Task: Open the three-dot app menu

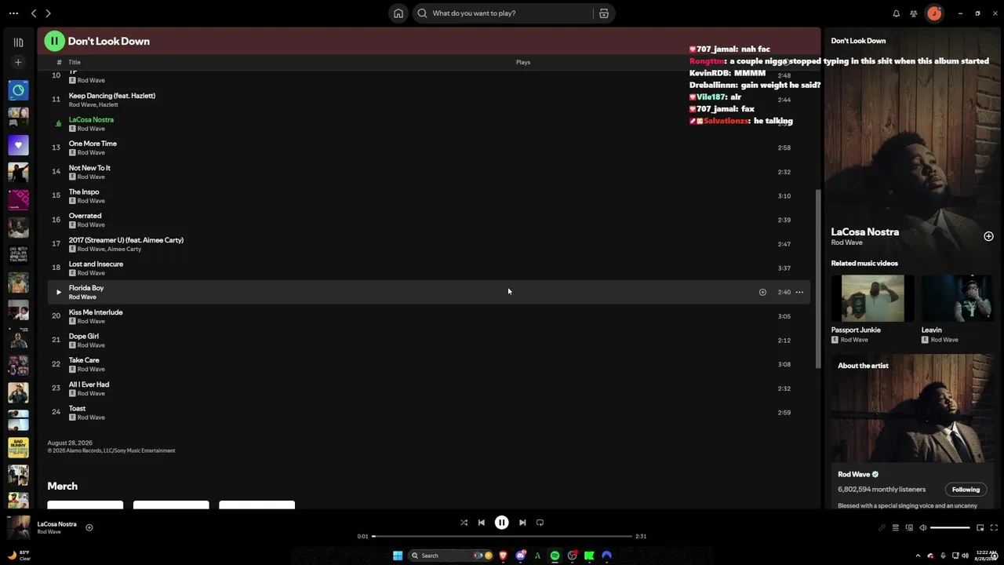Action: (13, 13)
